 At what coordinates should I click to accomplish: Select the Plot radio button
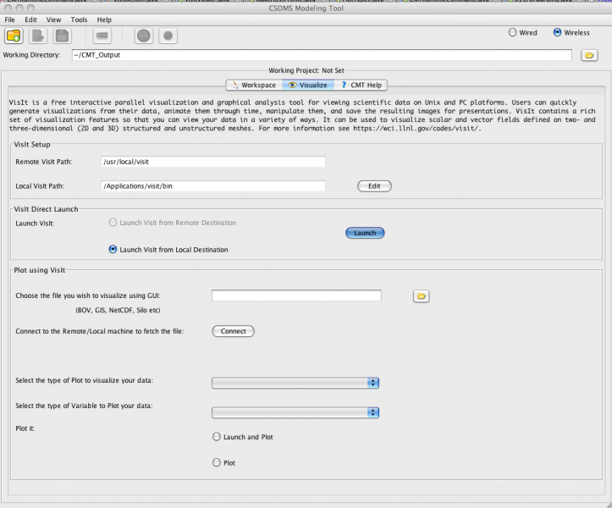click(x=217, y=463)
